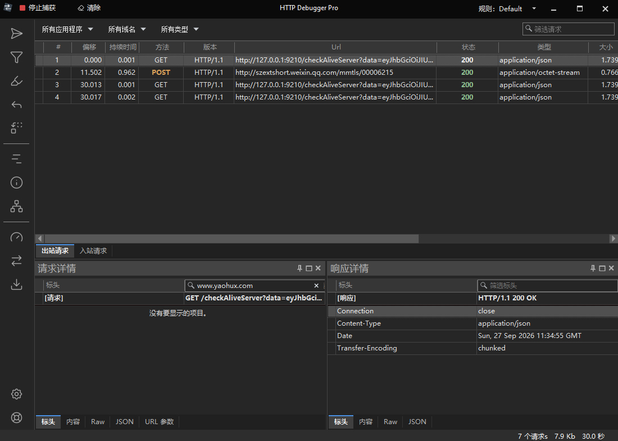This screenshot has height=441, width=618.
Task: Click the download export icon in sidebar
Action: [x=16, y=284]
